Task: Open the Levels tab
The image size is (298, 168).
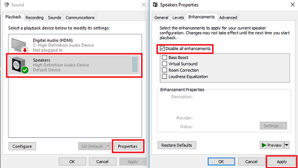Action: click(x=178, y=18)
